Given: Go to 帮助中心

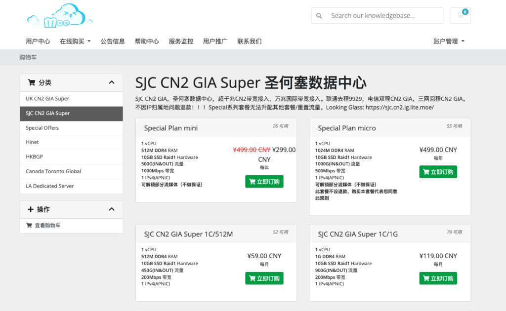Looking at the screenshot, I should point(147,41).
